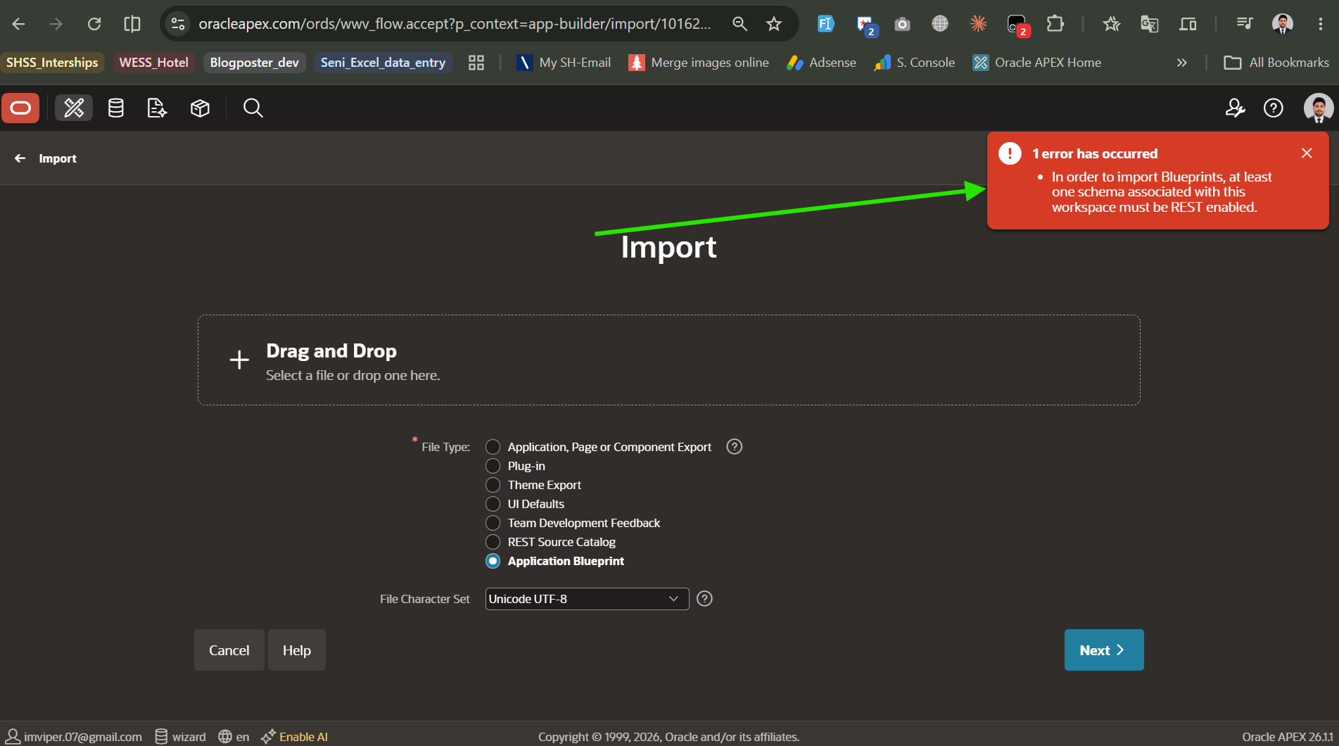This screenshot has width=1339, height=746.
Task: Open the Gallery cube icon
Action: [x=200, y=108]
